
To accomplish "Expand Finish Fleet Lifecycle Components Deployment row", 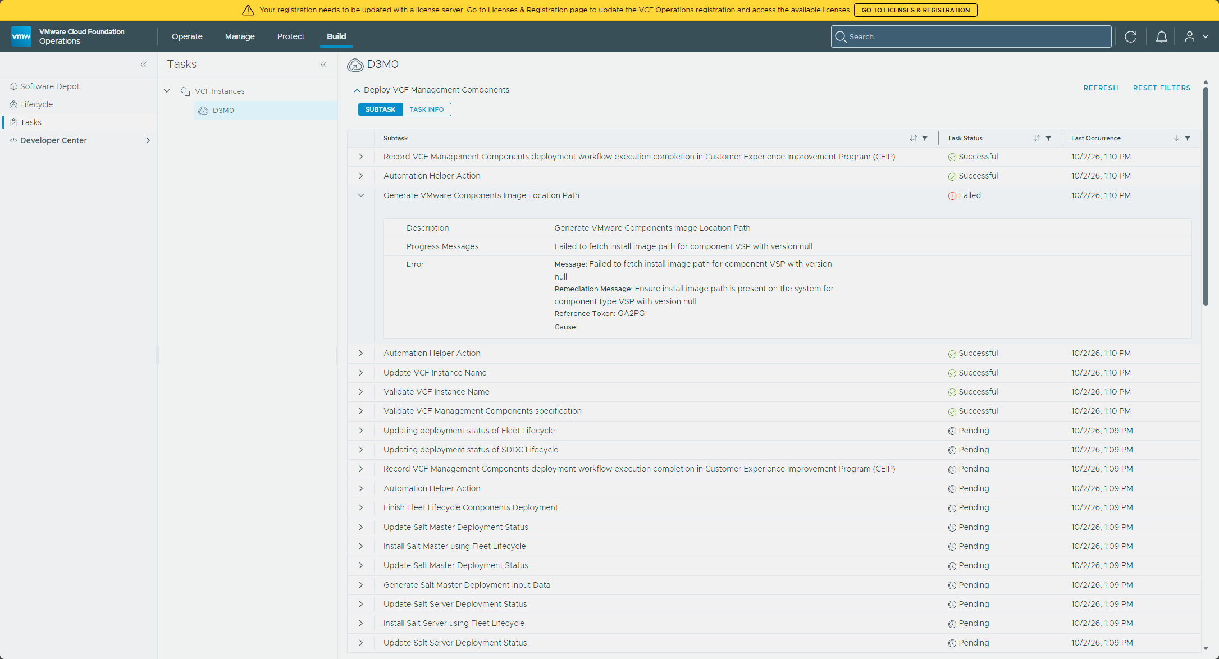I will [361, 507].
